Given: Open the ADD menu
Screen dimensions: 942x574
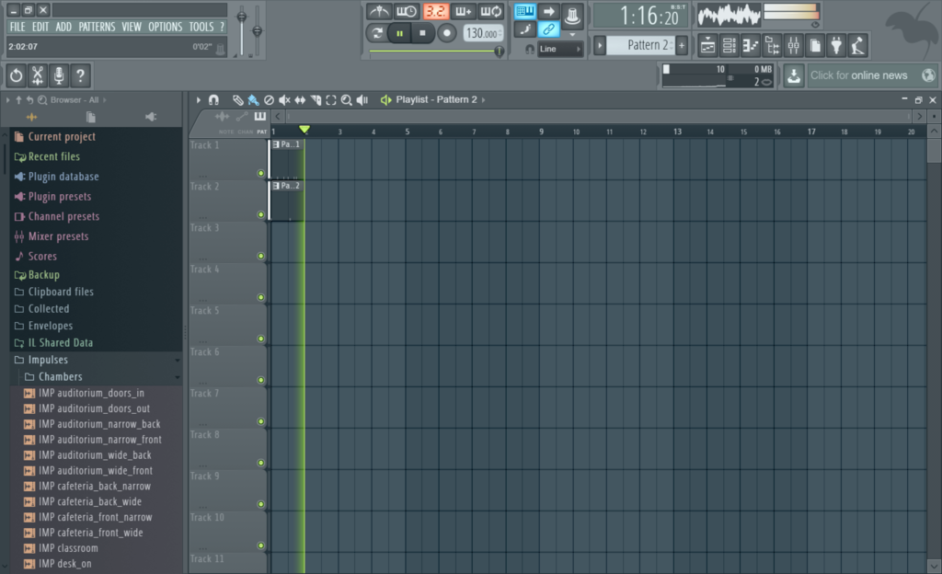Looking at the screenshot, I should coord(63,27).
